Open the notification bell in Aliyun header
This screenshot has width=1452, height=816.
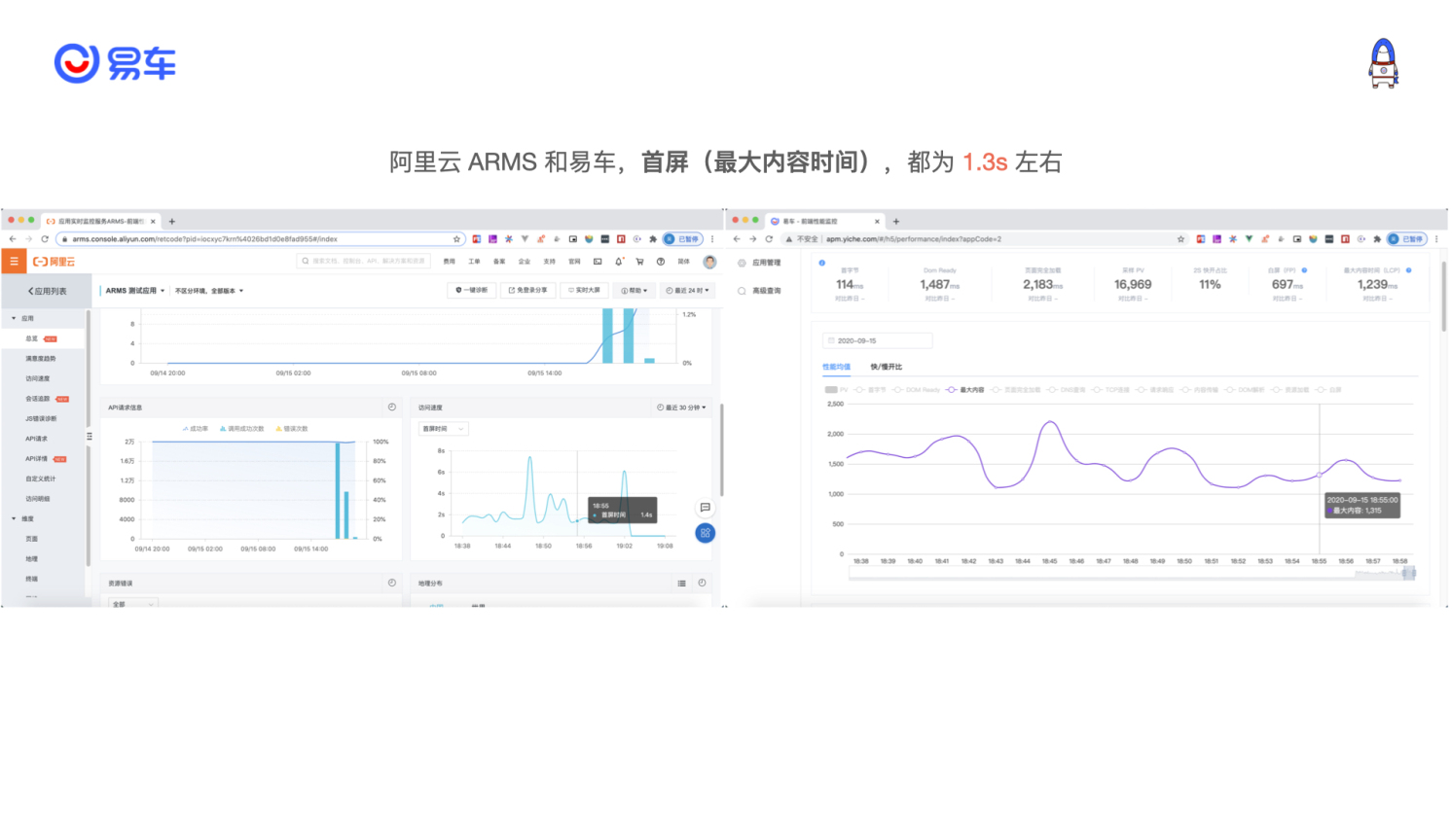coord(619,262)
